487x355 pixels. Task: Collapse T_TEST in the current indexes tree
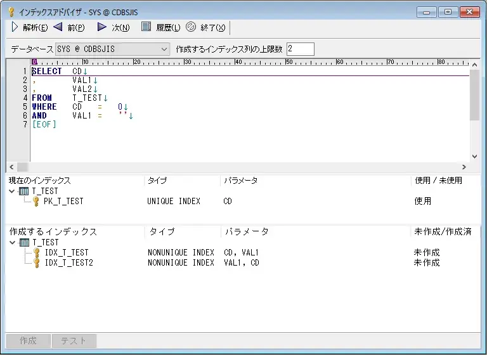click(13, 191)
